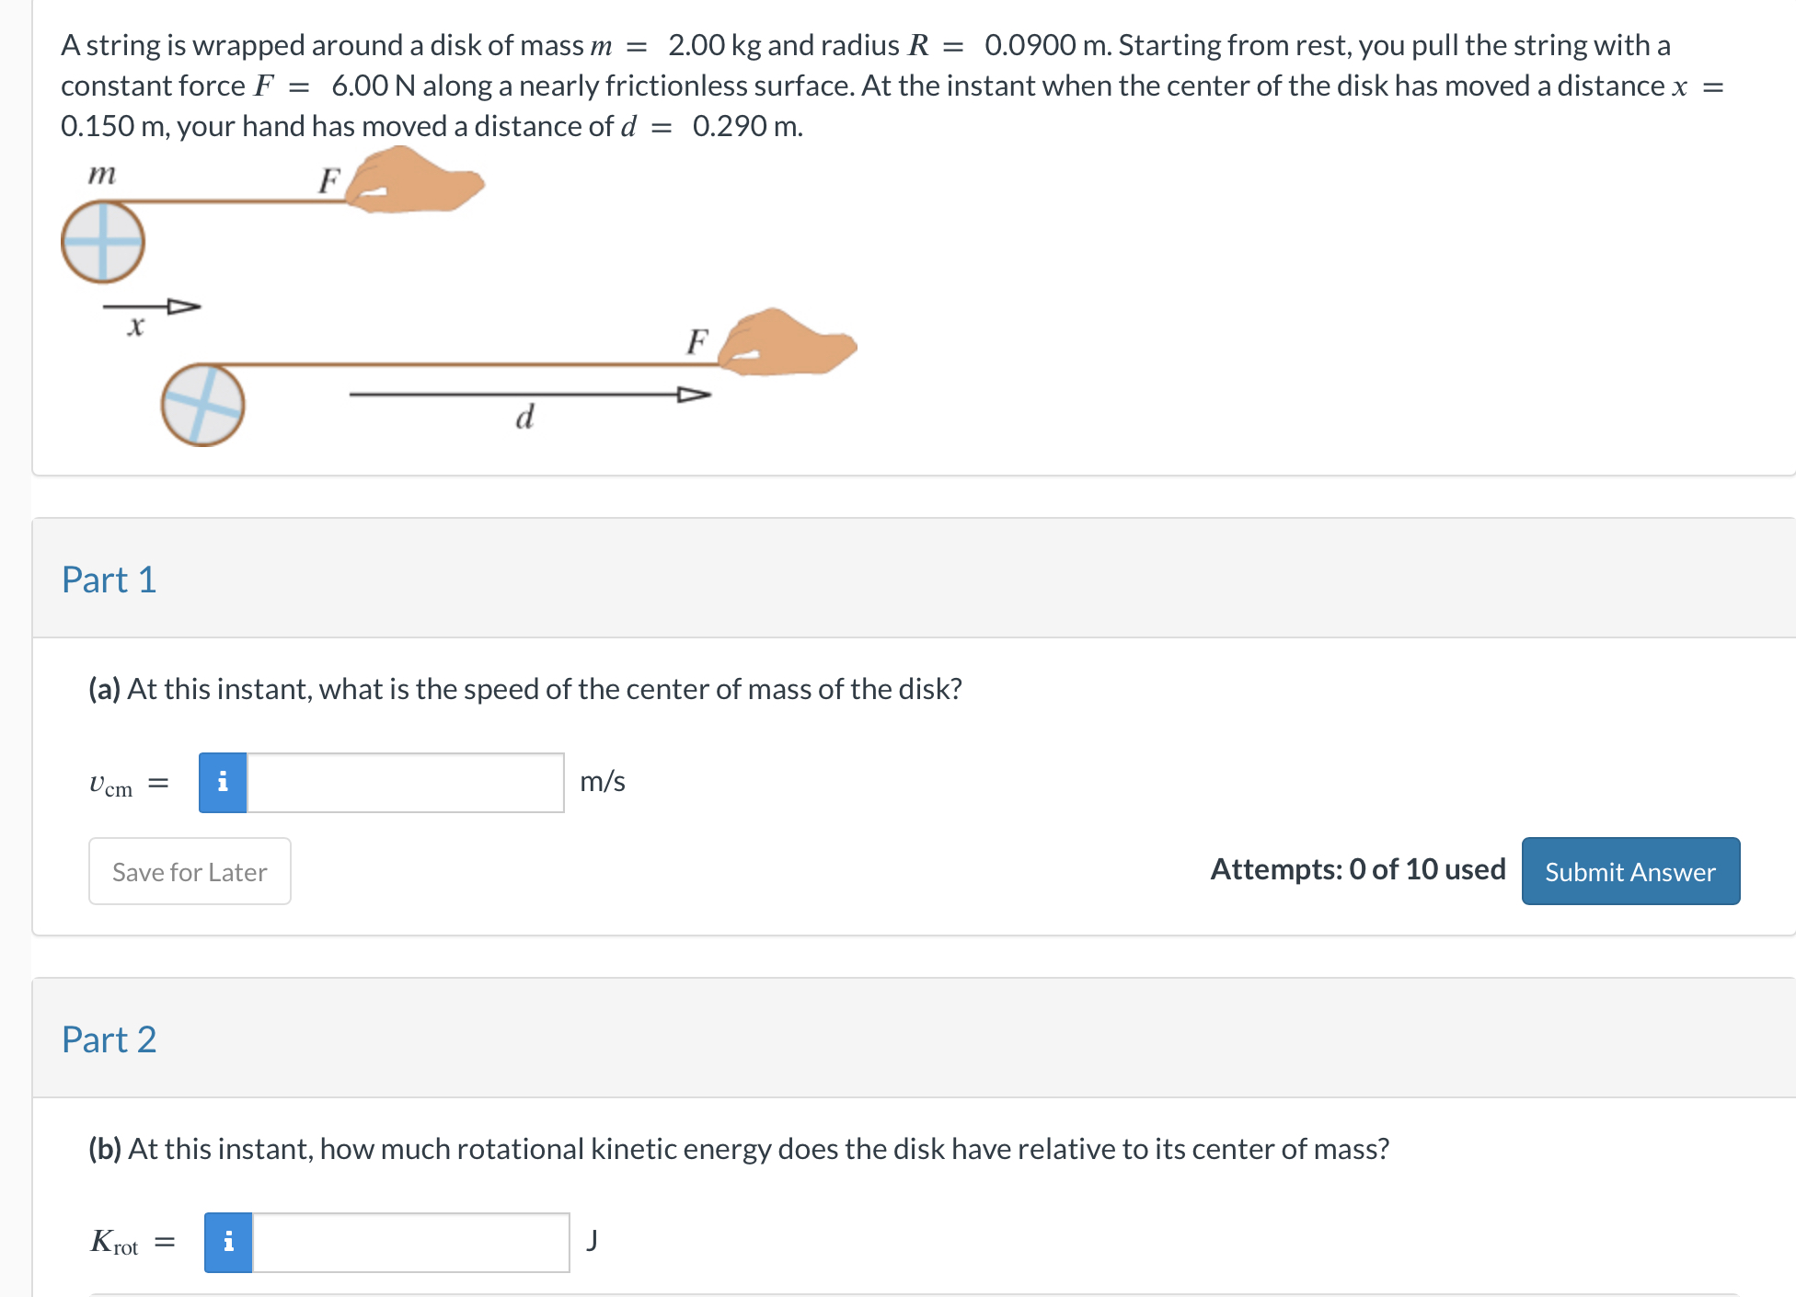Collapse the Part 2 section header
1796x1297 pixels.
tap(109, 1039)
